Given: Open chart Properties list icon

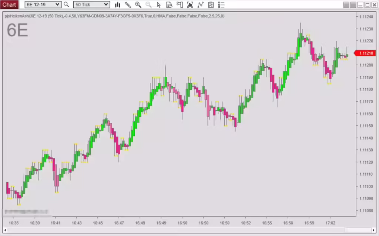Looking at the screenshot, I should point(221,5).
